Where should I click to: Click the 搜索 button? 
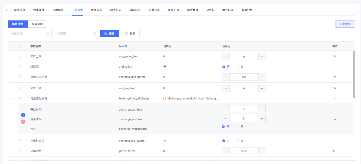[109, 34]
